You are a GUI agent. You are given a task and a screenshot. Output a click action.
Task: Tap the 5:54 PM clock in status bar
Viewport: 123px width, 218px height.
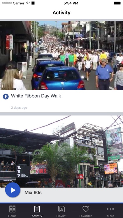pos(71,3)
